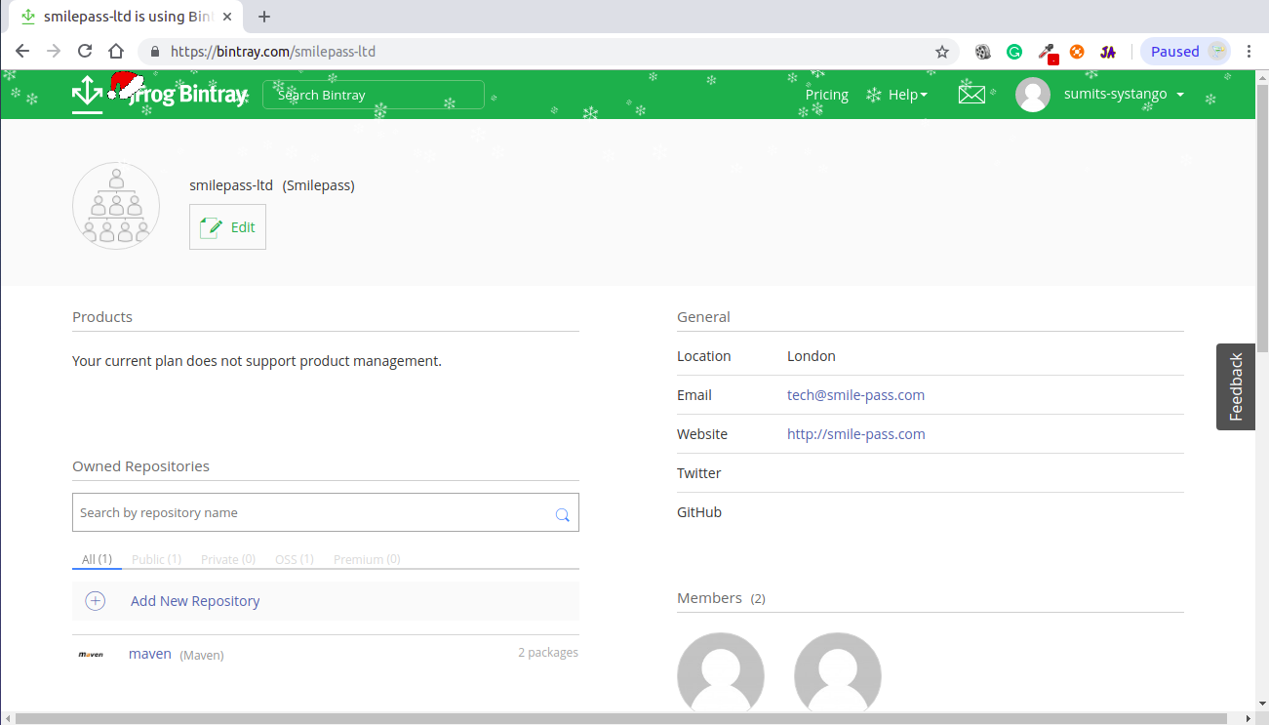The height and width of the screenshot is (725, 1269).
Task: Switch to the Private (0) tab
Action: pyautogui.click(x=228, y=559)
